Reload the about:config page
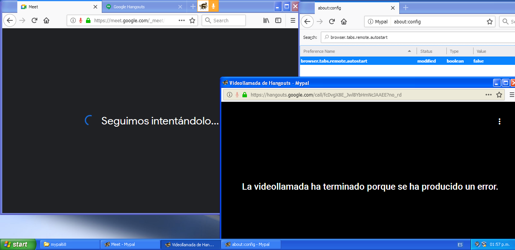This screenshot has width=515, height=250. pyautogui.click(x=332, y=21)
